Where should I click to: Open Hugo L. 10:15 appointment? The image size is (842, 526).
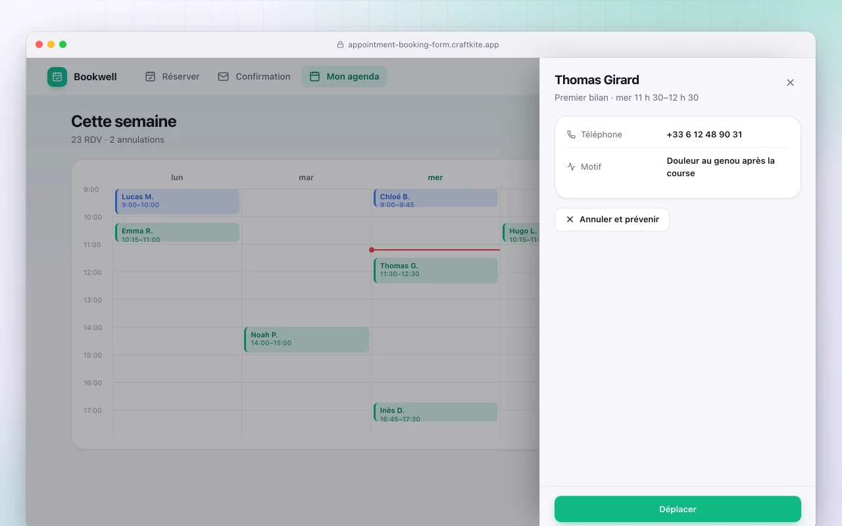point(521,232)
